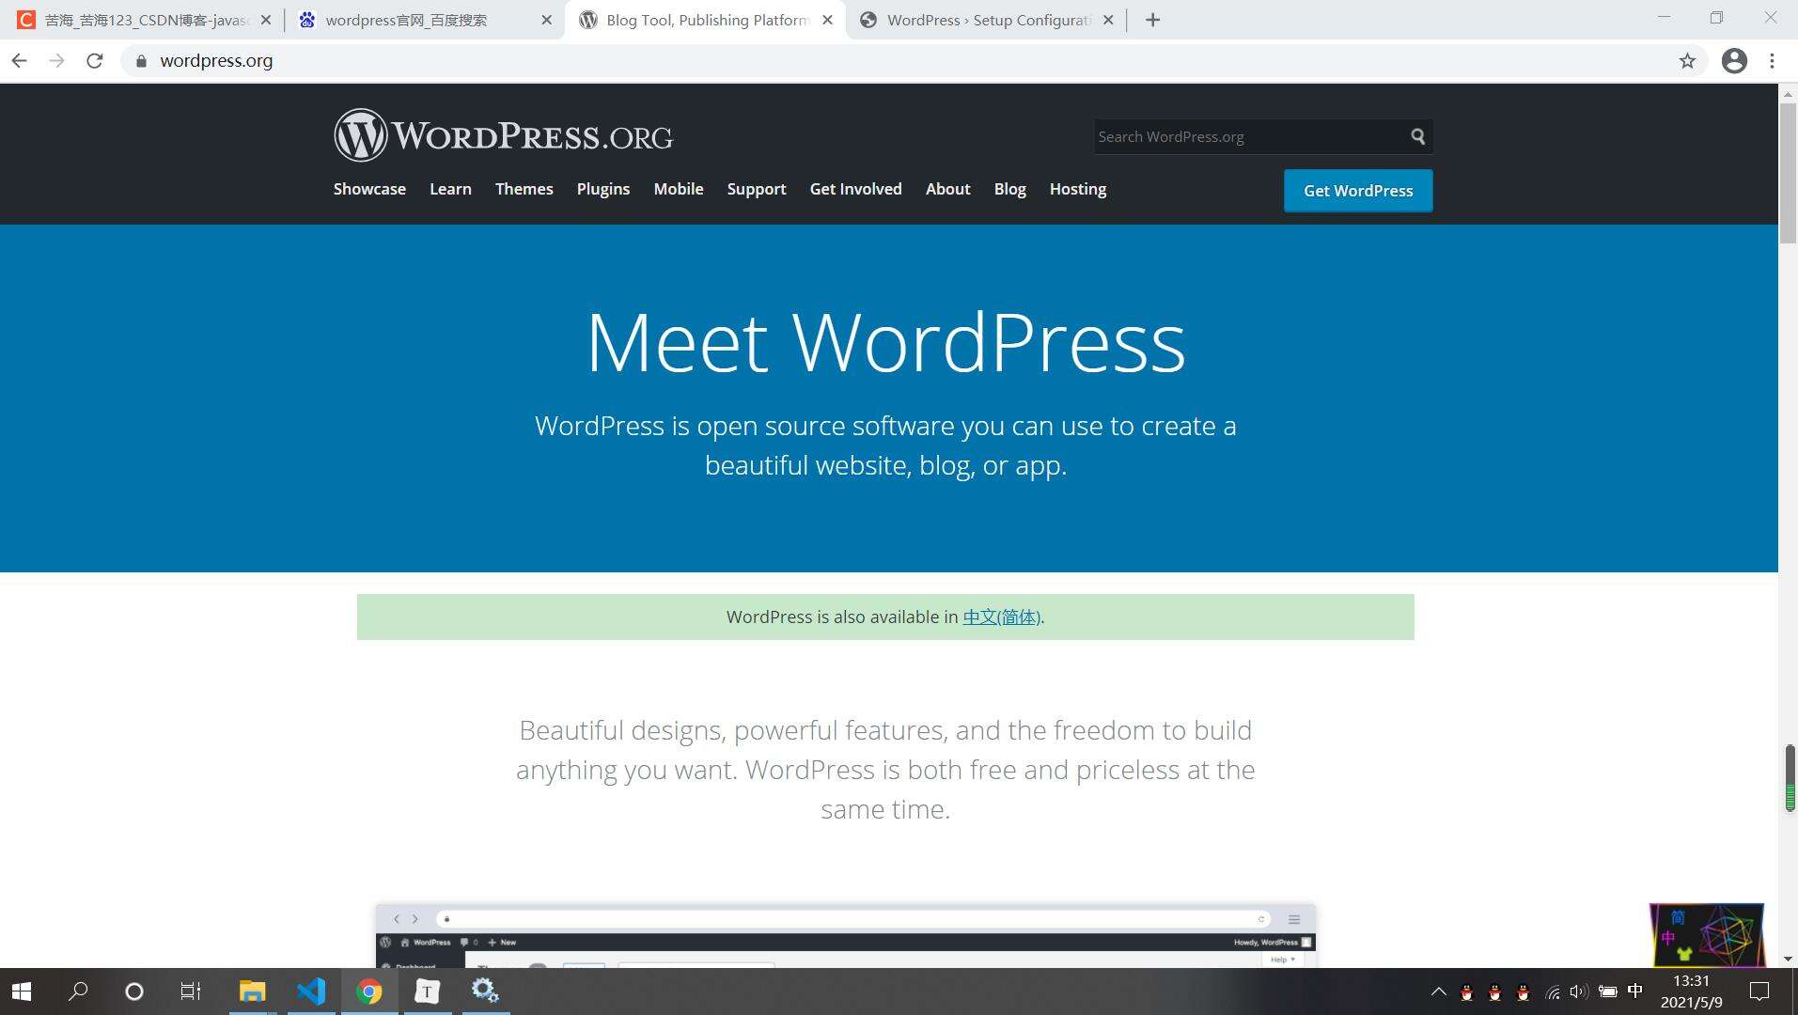Open the Themes menu item
1798x1015 pixels.
524,189
